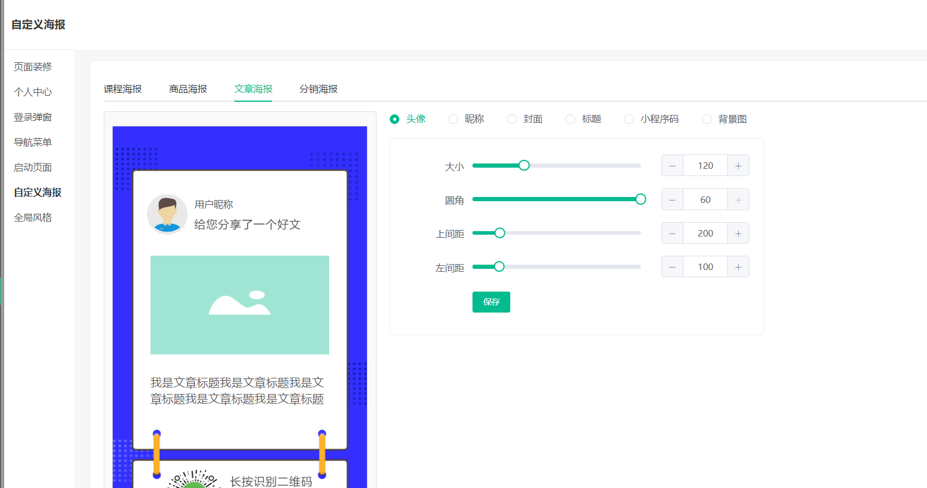Select 自定义海报 in the sidebar
Image resolution: width=927 pixels, height=488 pixels.
(x=38, y=192)
